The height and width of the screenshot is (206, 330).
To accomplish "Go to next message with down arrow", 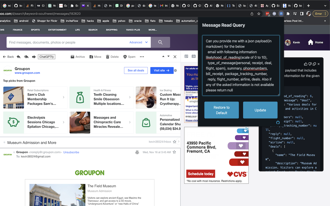I will pos(169,56).
